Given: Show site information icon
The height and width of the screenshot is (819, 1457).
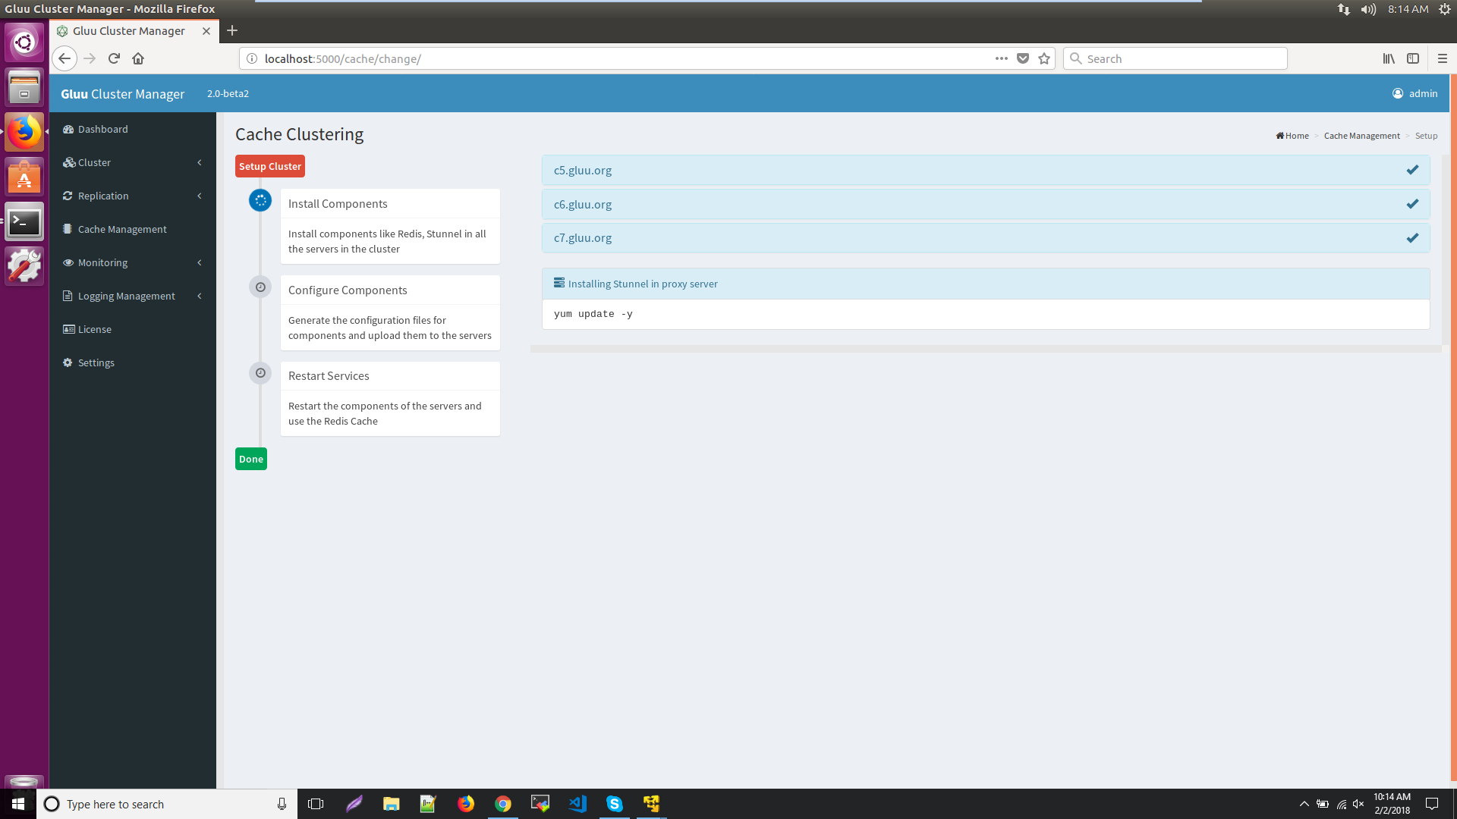Looking at the screenshot, I should (x=252, y=58).
